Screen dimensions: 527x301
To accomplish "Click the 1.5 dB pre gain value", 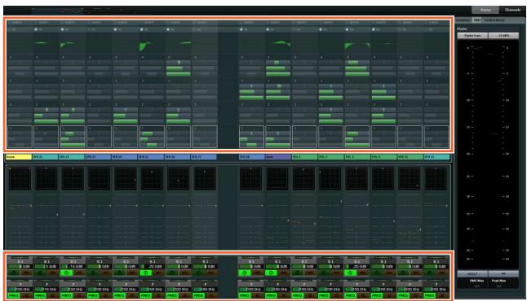I will 46,267.
